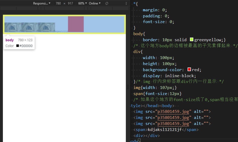Click the '780 × 123' size in tooltip
Screen dimensions: 238x142
point(25,40)
